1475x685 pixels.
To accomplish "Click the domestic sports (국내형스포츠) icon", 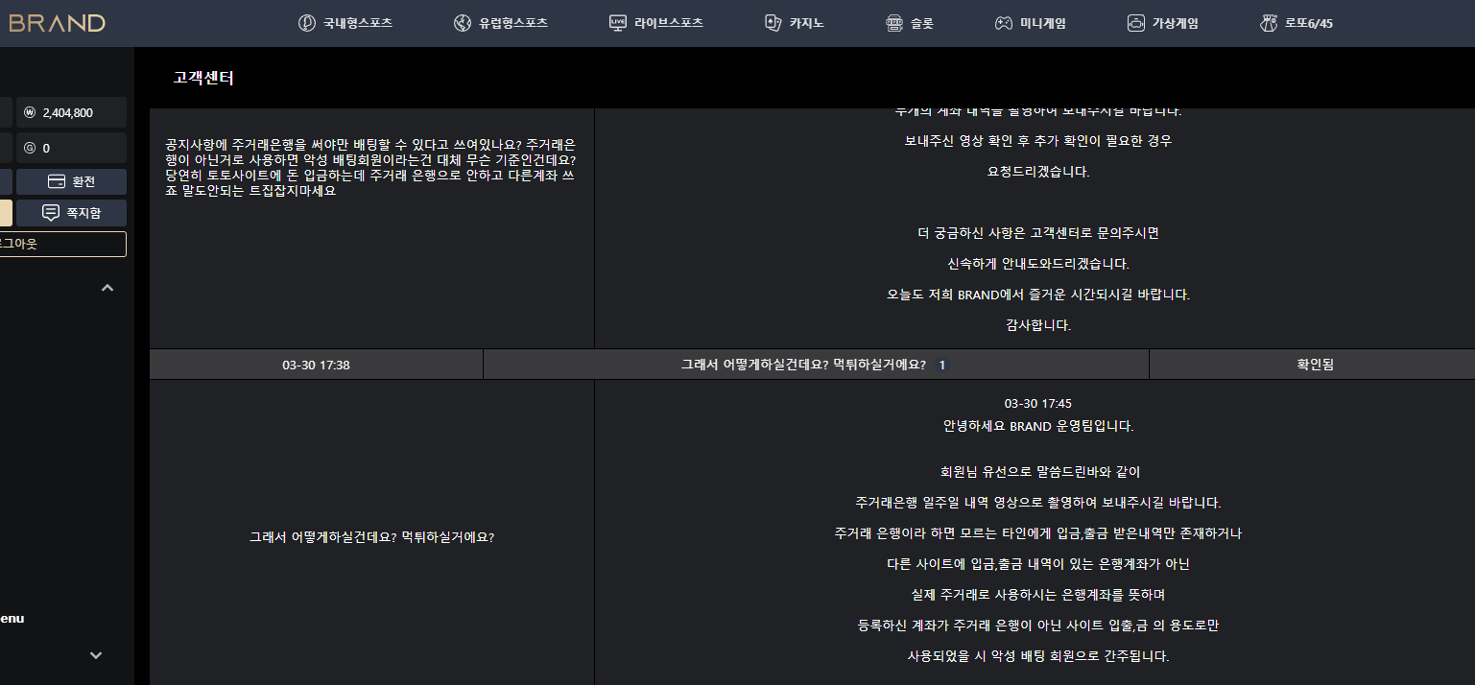I will [307, 23].
